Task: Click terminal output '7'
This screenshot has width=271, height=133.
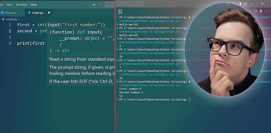Action: 120,67
